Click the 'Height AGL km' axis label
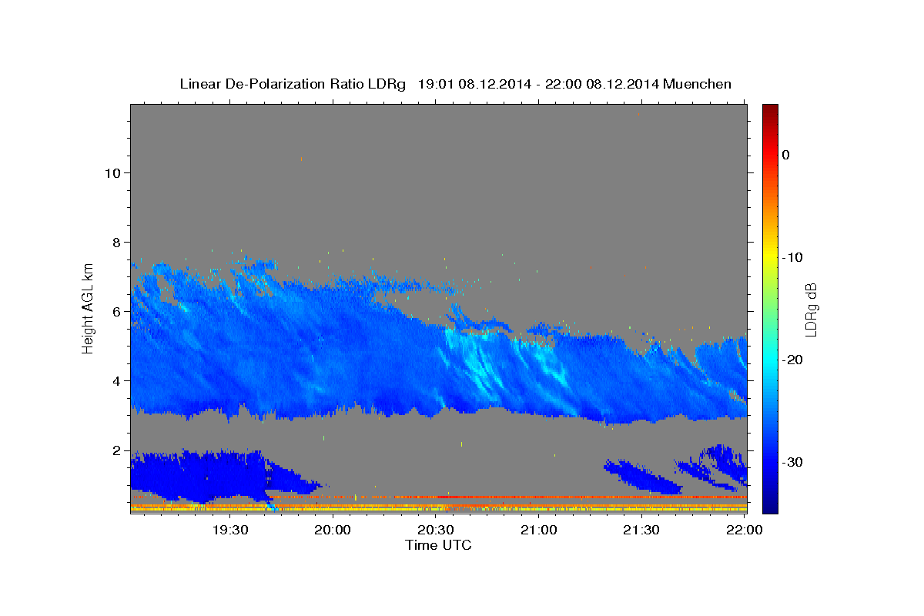Screen dimensions: 924x616 [88, 307]
